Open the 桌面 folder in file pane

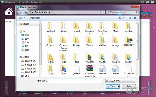64,70
